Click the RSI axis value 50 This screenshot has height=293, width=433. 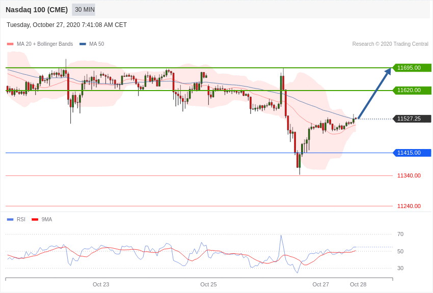coord(400,251)
